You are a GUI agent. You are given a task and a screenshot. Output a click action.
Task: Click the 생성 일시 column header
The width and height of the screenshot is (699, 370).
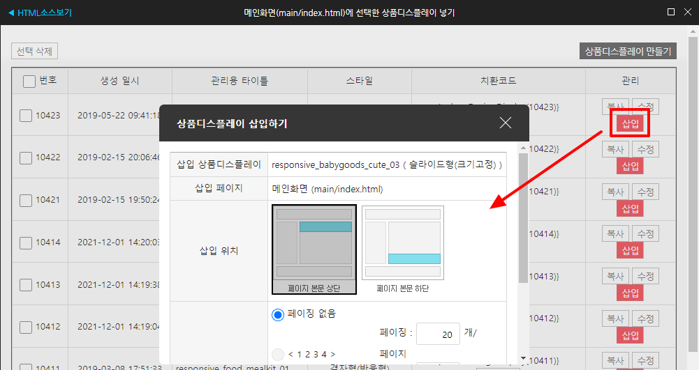(119, 81)
